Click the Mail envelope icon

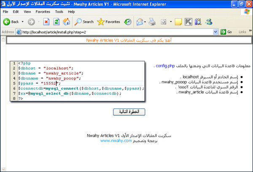(140, 22)
